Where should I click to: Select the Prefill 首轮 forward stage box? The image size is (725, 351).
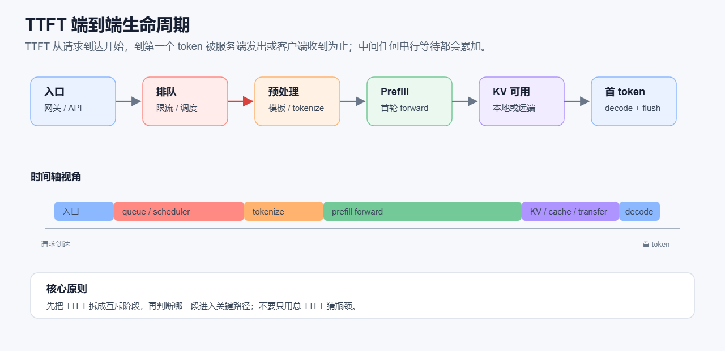point(410,101)
